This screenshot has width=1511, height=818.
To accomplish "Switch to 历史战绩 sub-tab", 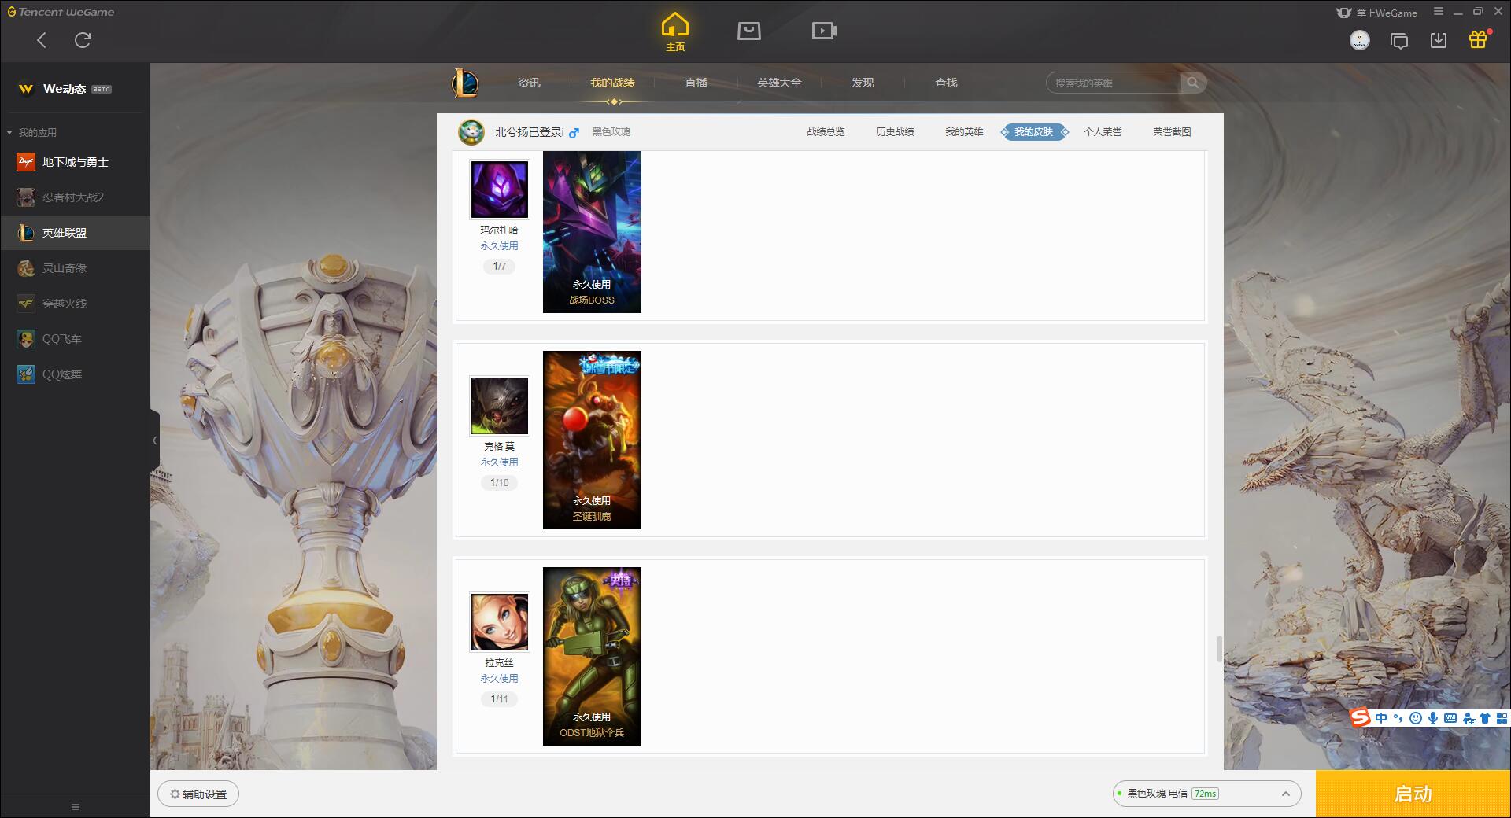I will click(x=895, y=132).
